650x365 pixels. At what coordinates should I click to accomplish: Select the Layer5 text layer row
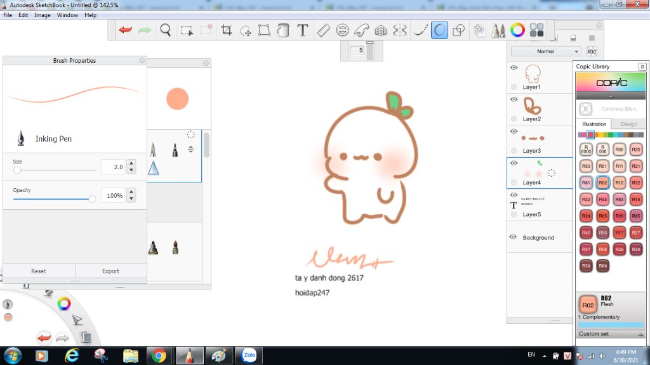540,205
